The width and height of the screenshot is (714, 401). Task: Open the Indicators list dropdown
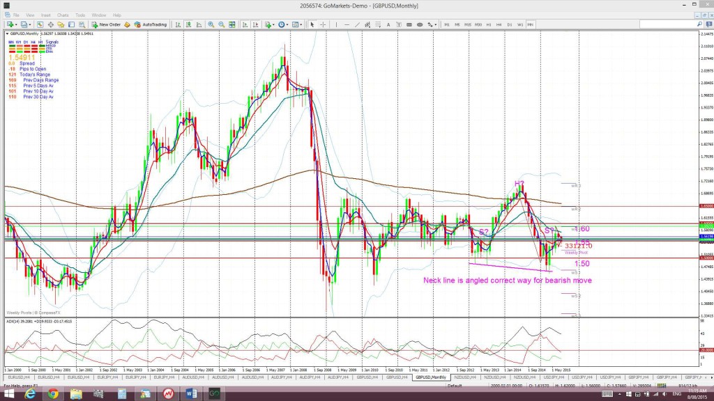coord(269,24)
